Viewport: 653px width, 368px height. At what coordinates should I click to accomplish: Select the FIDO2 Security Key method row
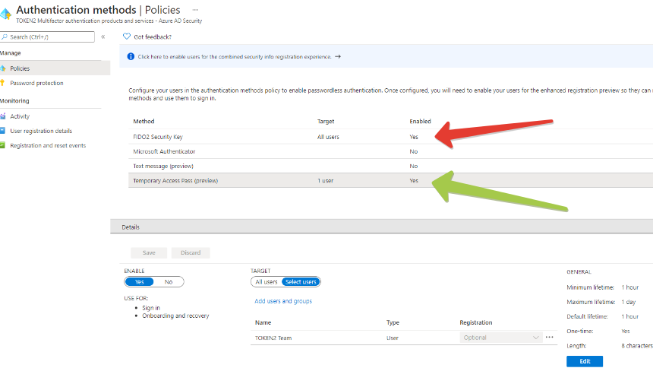390,136
